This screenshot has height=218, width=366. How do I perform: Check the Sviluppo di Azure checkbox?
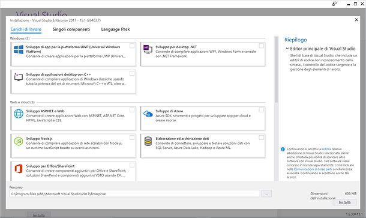[261, 110]
